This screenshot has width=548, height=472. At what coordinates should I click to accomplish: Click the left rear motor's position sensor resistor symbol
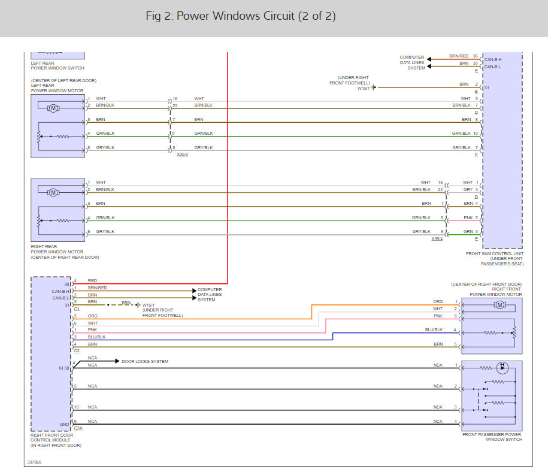coord(62,136)
